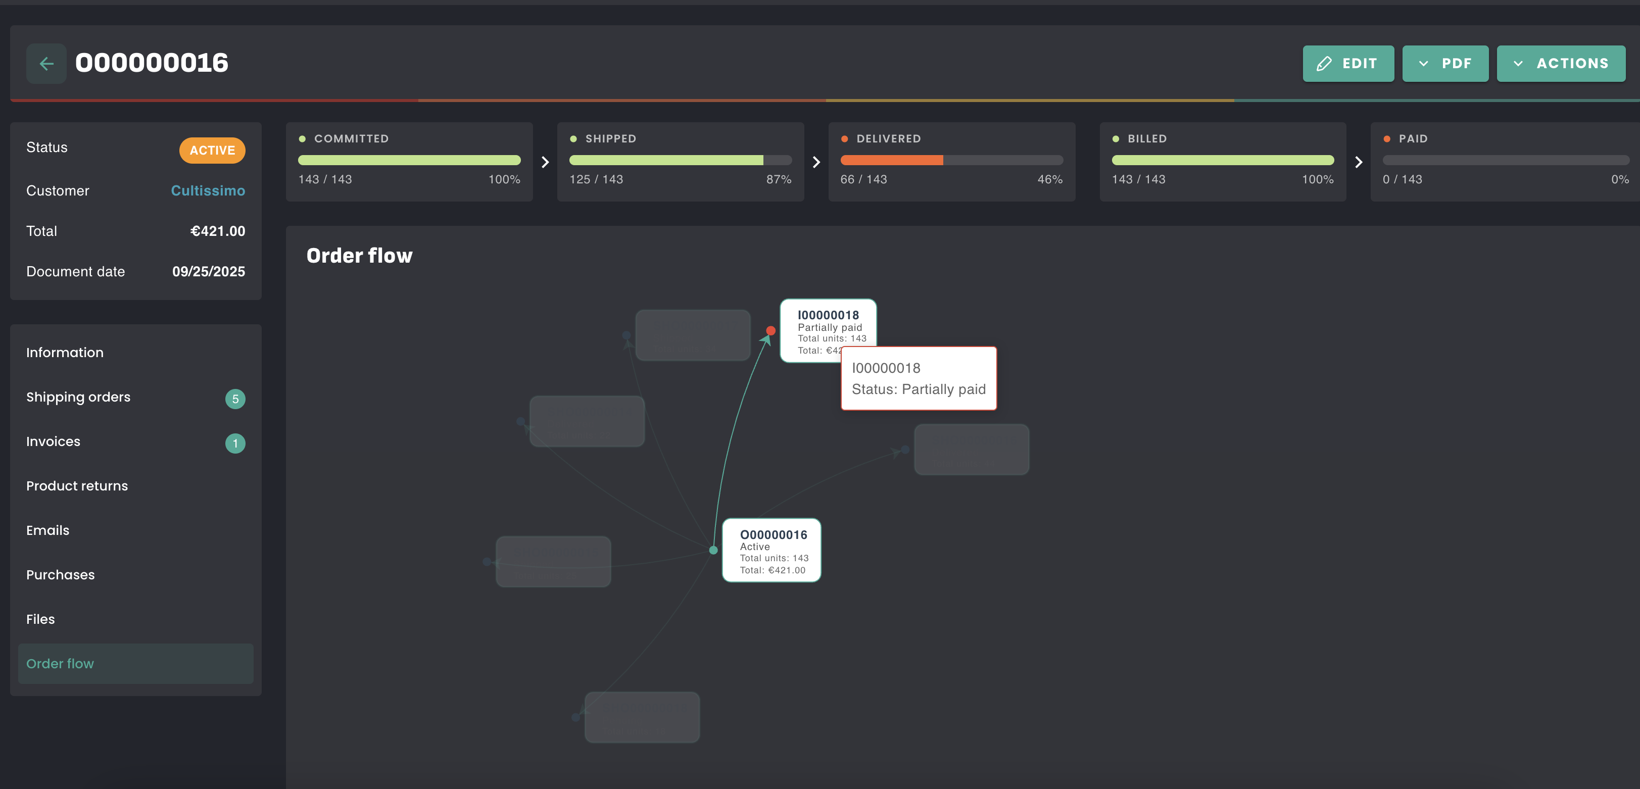Select the O00000016 order node card
Image resolution: width=1640 pixels, height=789 pixels.
point(771,551)
